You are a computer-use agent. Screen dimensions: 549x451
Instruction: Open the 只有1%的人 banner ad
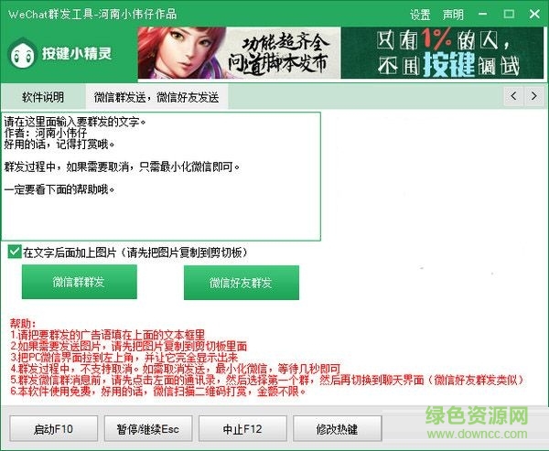point(443,53)
